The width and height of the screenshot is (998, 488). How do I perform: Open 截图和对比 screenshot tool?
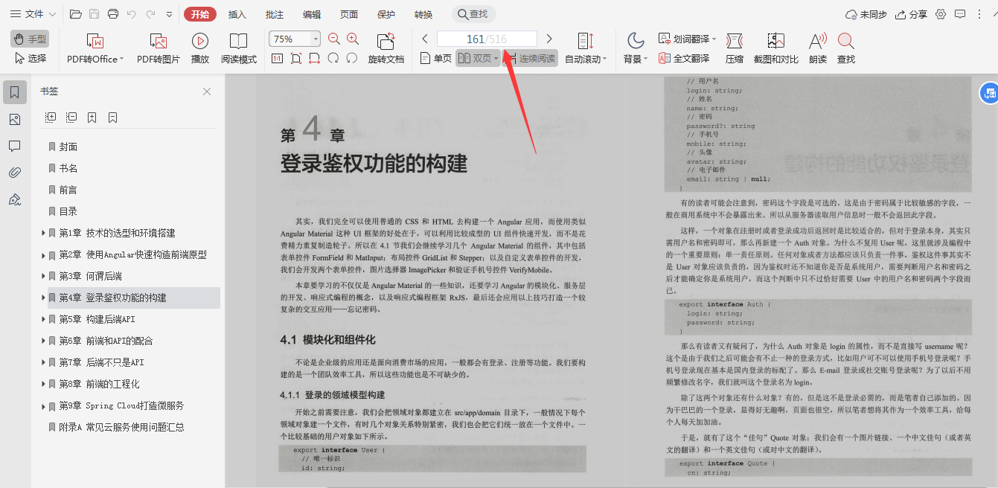coord(776,48)
